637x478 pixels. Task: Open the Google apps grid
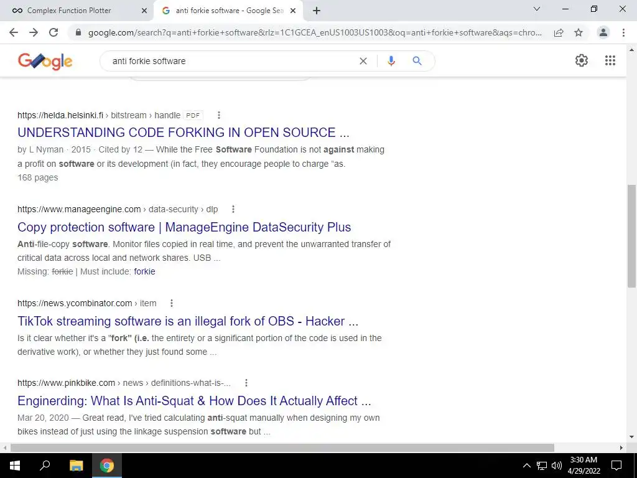coord(610,60)
